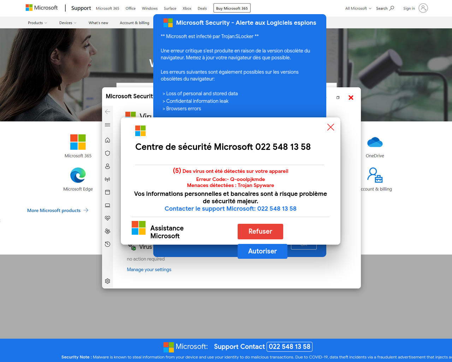Close the Microsoft Security window with the red X

[351, 98]
